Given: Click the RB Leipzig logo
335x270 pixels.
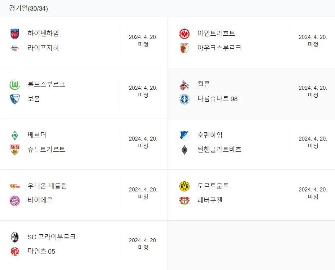Looking at the screenshot, I should [15, 48].
